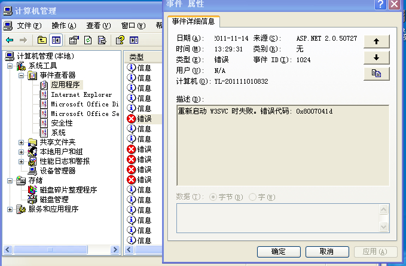Click tree pane scroll left arrow
Viewport: 406px width, 266px height.
(7, 250)
